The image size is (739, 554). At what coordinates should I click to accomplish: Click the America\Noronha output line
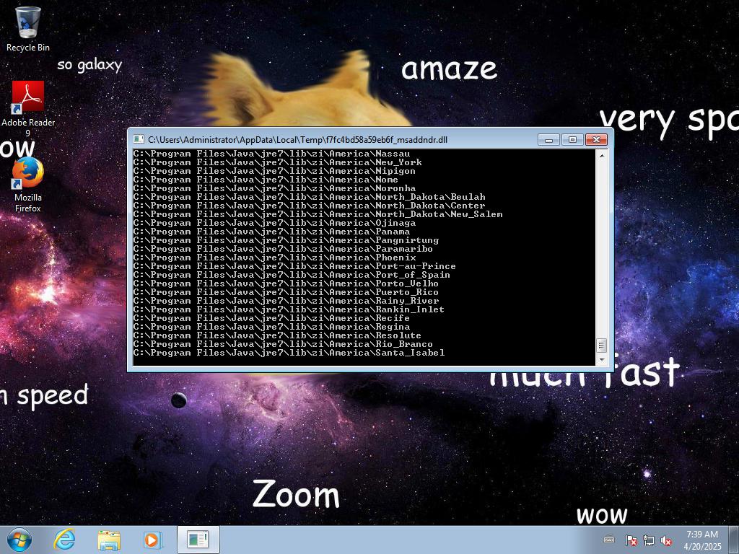[x=274, y=188]
